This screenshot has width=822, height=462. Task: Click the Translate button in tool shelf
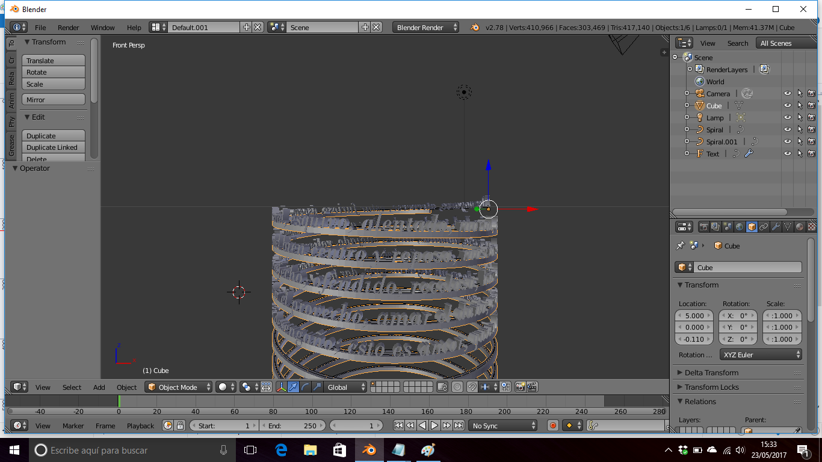[54, 60]
